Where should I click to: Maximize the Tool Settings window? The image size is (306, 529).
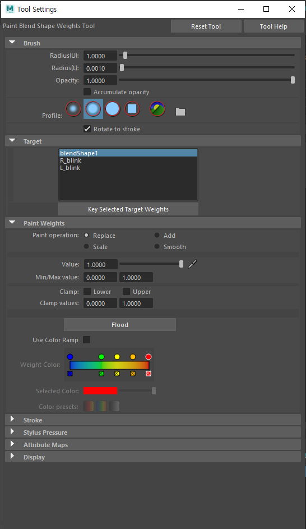point(266,9)
